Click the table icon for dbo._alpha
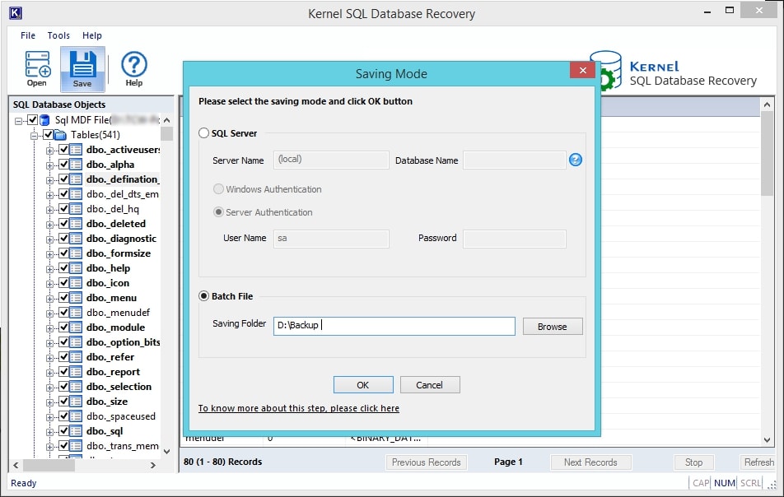 (77, 165)
